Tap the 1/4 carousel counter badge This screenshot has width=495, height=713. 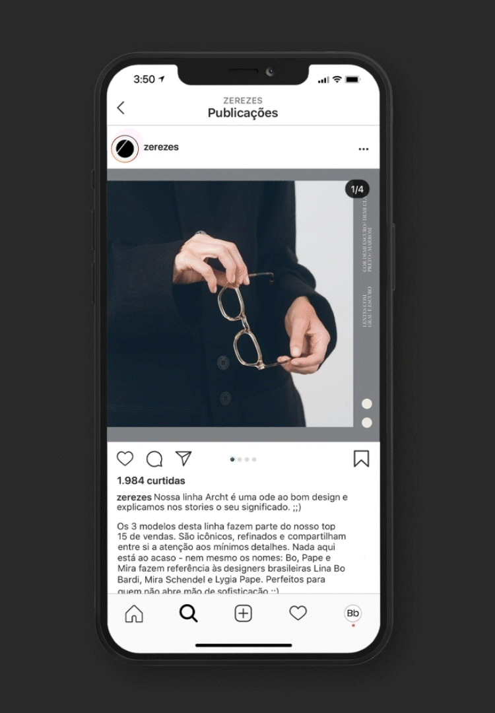point(357,189)
